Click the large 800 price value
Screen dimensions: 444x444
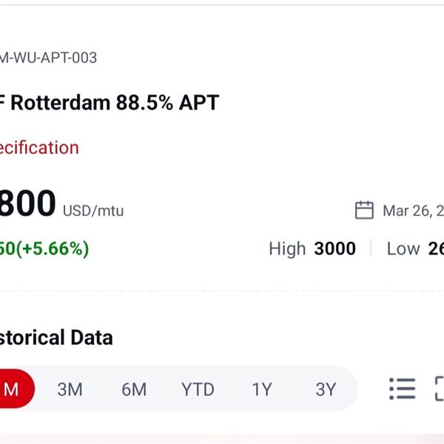point(27,204)
